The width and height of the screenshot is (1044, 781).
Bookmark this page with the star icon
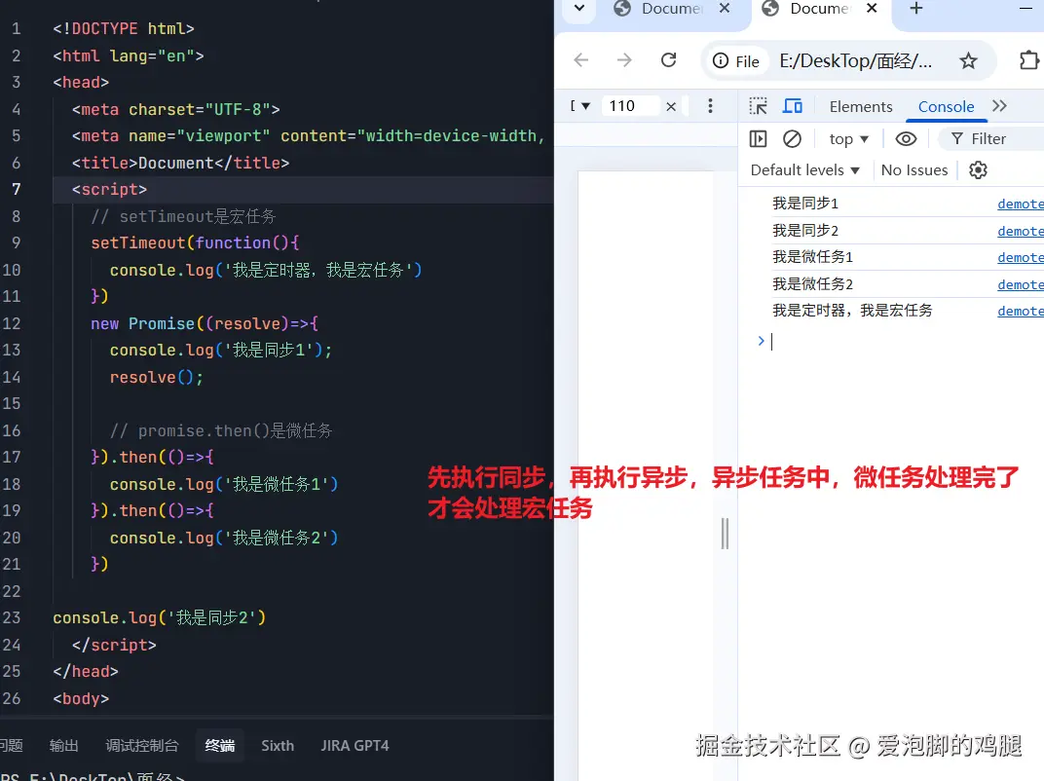[x=968, y=61]
